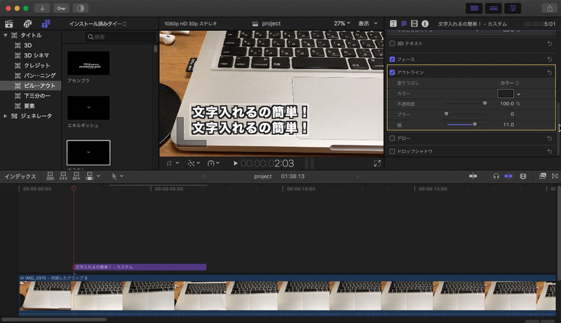Screen dimensions: 561x323
Task: Select the アセンブラ title thumbnail
Action: click(88, 63)
